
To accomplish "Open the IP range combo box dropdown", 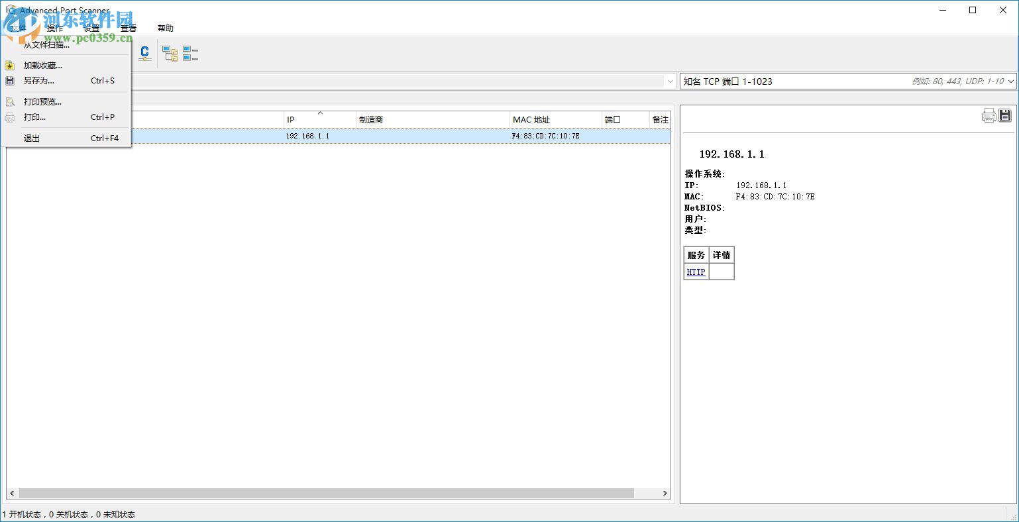I will [669, 81].
